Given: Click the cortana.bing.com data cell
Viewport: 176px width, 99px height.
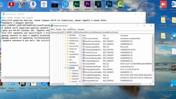Looking at the screenshot, I should coord(127,67).
